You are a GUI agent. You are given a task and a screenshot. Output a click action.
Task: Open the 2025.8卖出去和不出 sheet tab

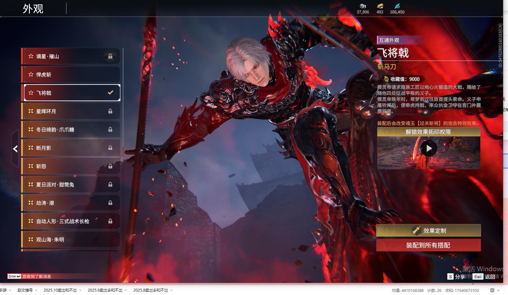coord(150,290)
